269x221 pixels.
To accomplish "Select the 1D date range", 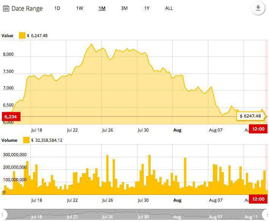I will coord(57,8).
